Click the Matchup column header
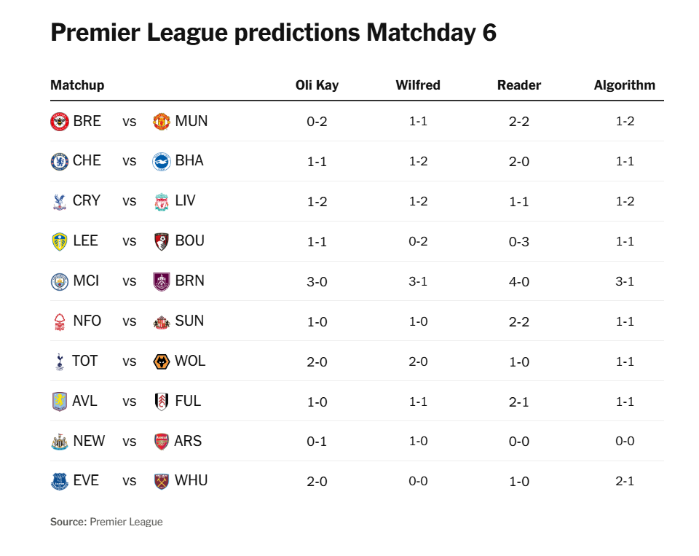The height and width of the screenshot is (556, 699). tap(77, 85)
